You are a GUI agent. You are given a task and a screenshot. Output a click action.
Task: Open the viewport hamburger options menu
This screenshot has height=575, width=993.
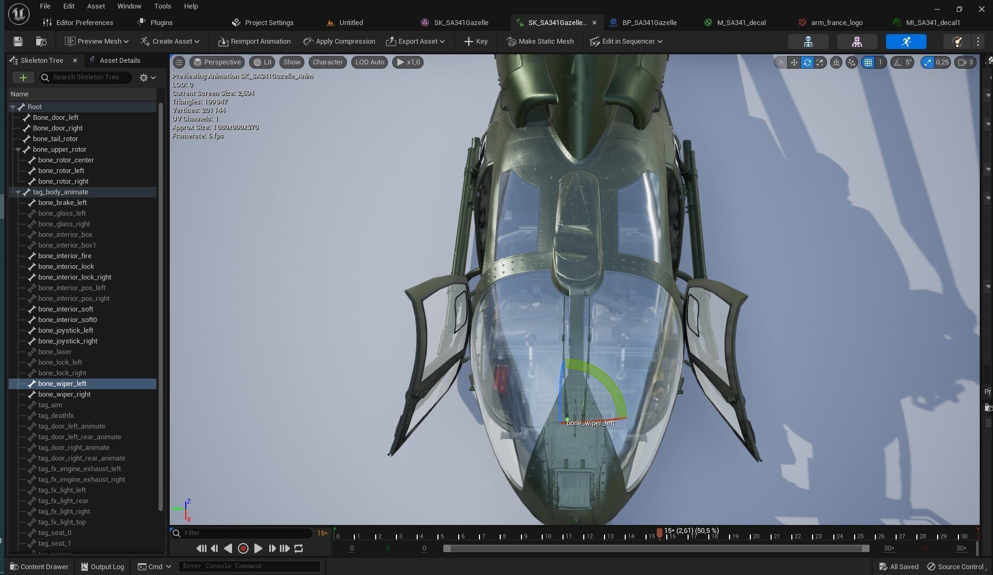coord(179,62)
